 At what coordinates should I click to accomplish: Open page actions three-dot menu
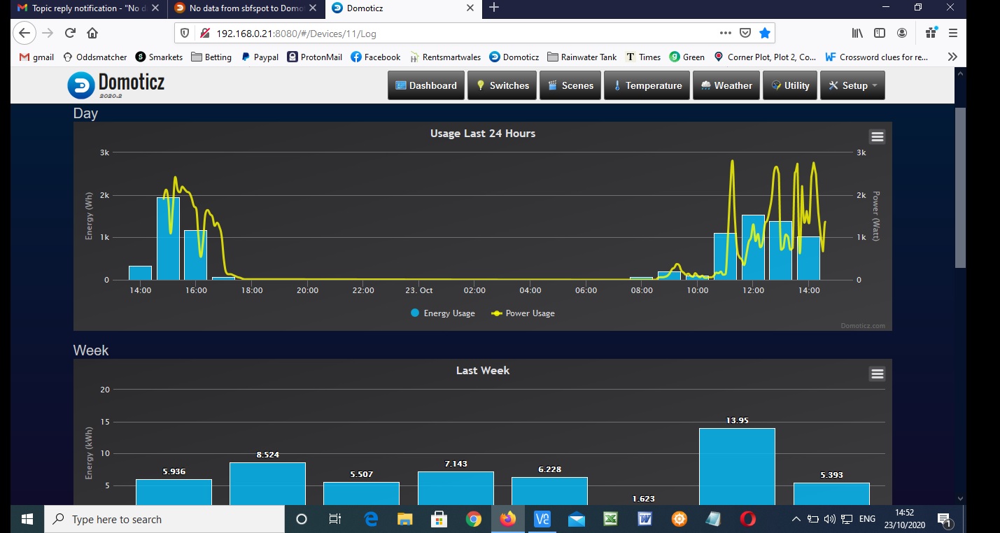pos(726,33)
